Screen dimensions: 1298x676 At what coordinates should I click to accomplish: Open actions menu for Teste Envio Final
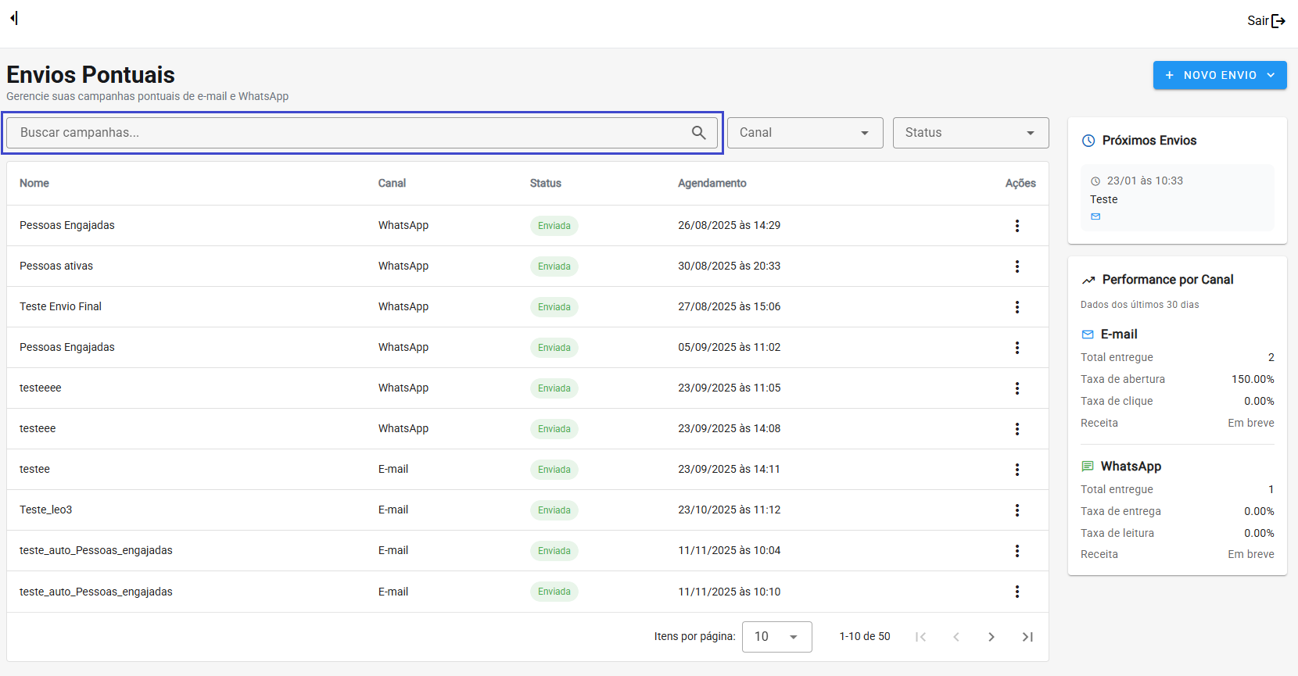tap(1017, 307)
